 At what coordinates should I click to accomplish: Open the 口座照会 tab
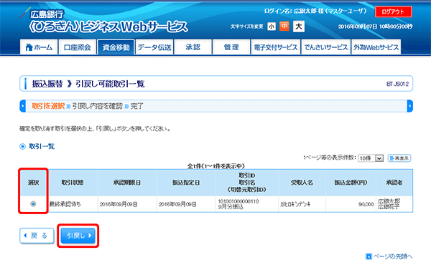78,47
